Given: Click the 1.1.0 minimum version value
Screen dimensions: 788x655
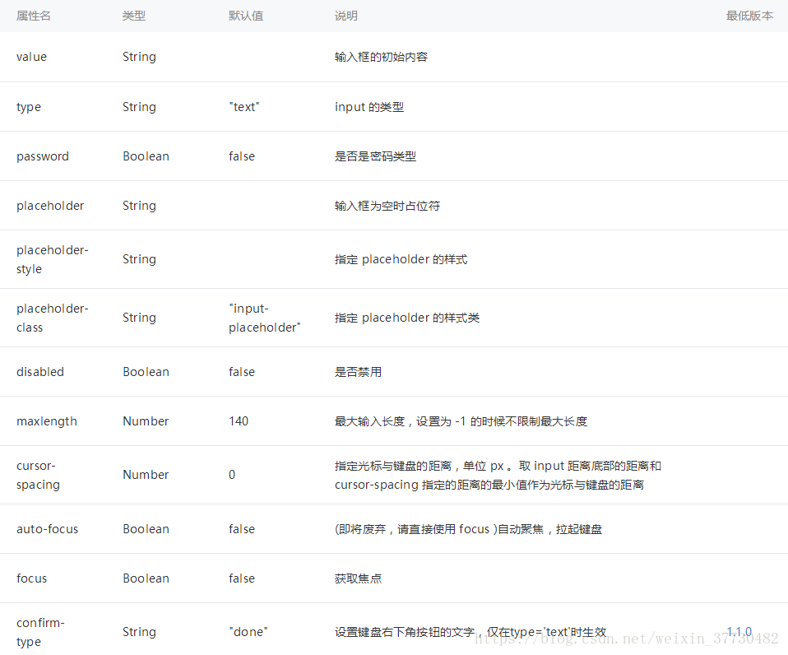Looking at the screenshot, I should [739, 632].
